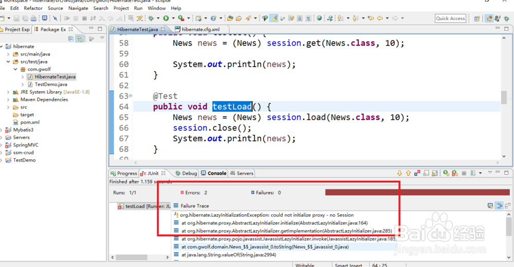514x267 pixels.
Task: Click the Run with Coverage toolbar icon
Action: pyautogui.click(x=181, y=18)
